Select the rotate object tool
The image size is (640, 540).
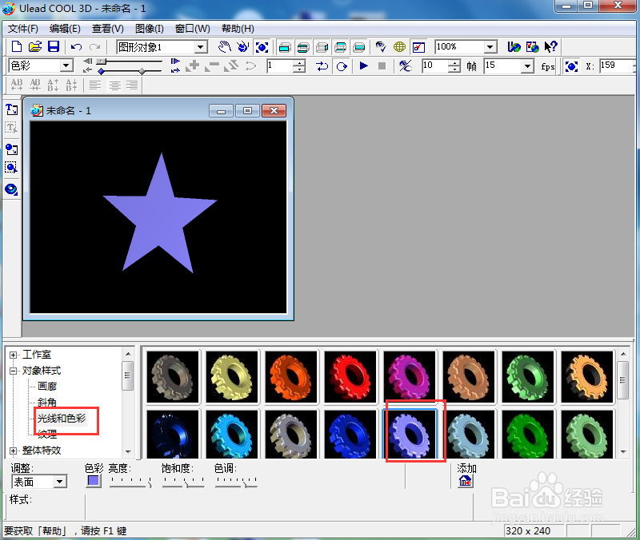coord(243,47)
